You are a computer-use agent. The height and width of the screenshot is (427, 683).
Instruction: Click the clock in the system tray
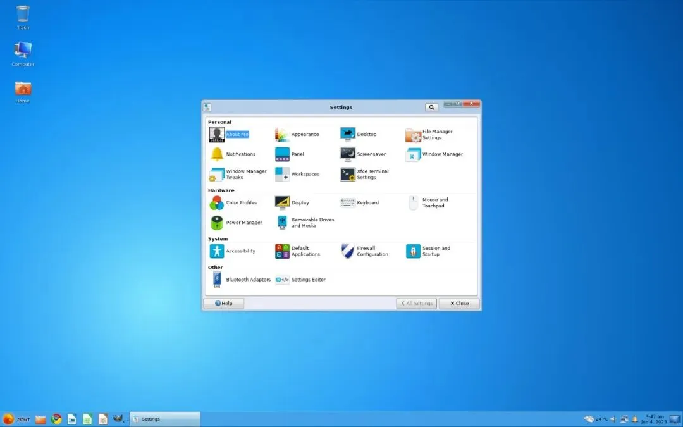coord(654,419)
